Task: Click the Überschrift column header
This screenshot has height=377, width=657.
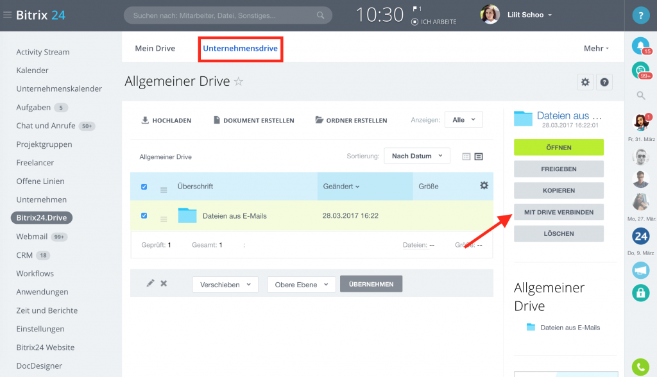Action: [195, 187]
